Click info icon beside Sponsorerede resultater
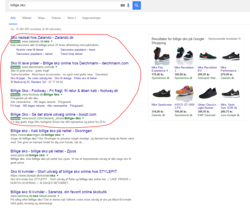Screen dimensions: 250x210 point(239,39)
